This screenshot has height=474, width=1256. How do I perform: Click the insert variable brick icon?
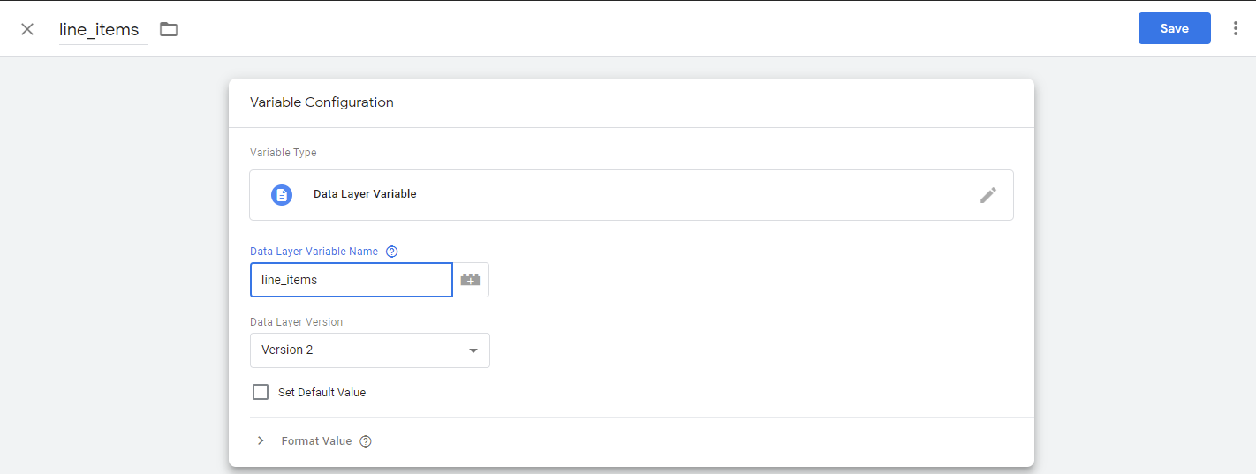tap(471, 280)
